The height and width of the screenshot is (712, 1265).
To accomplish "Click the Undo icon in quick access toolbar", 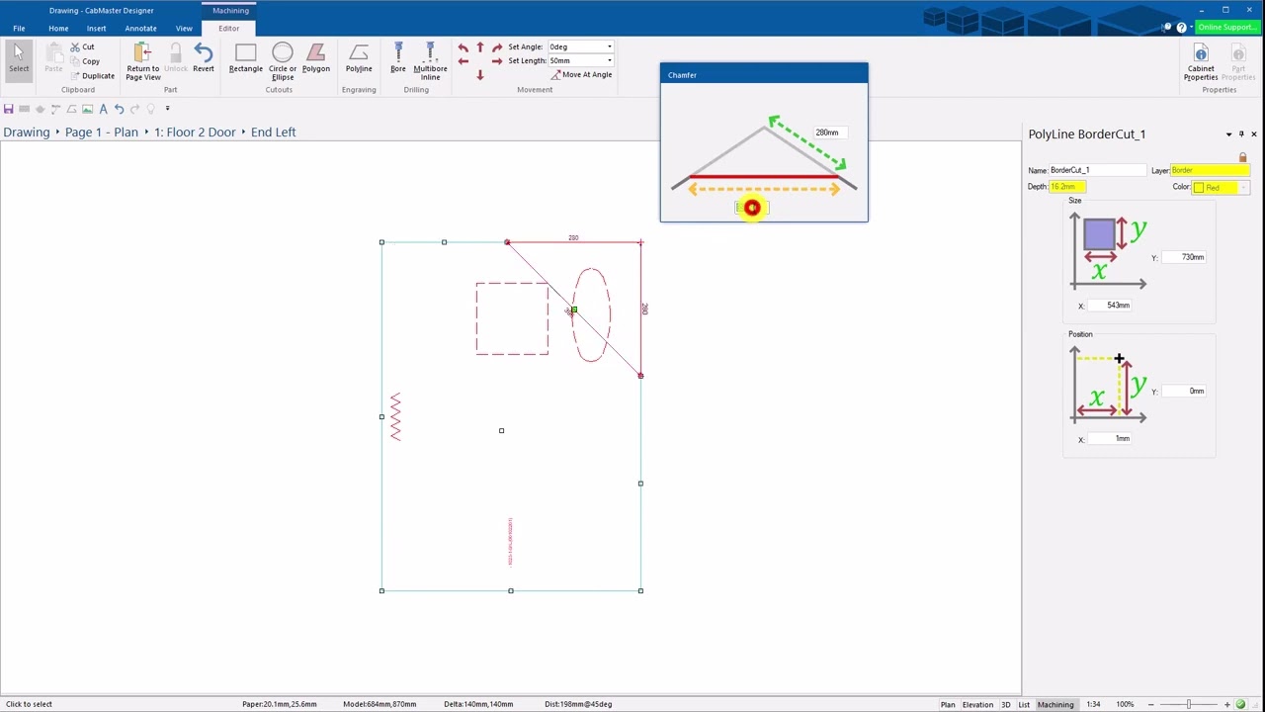I will pyautogui.click(x=119, y=109).
